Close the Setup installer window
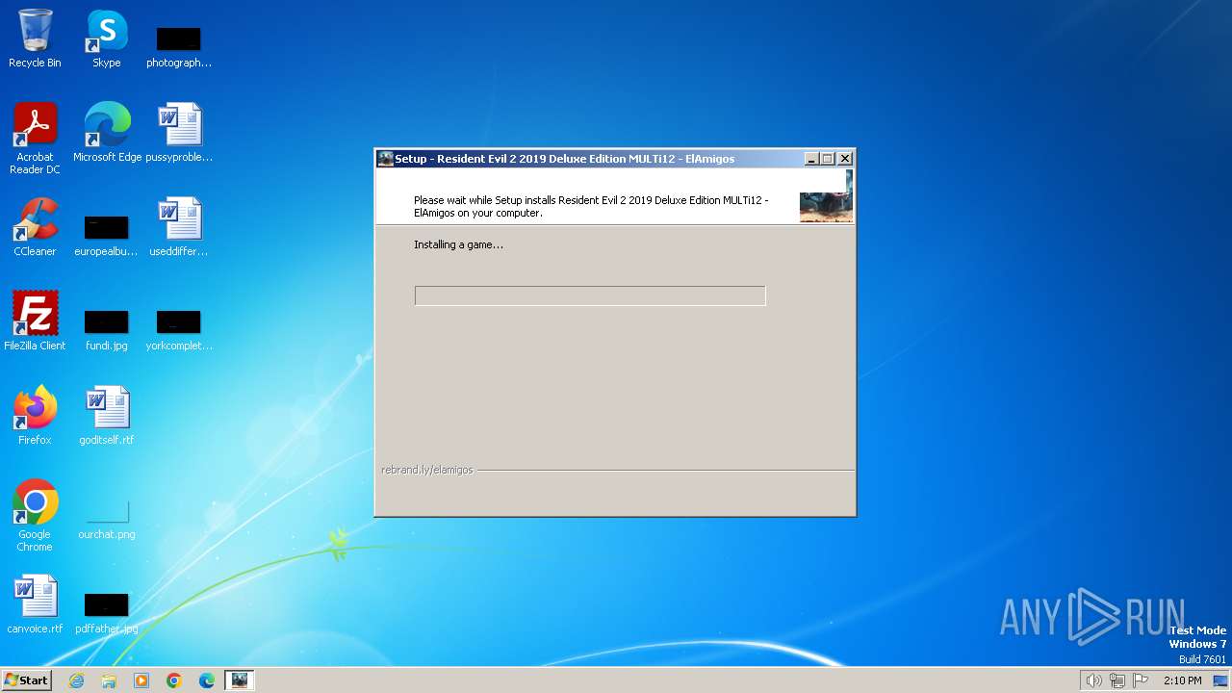 tap(845, 159)
